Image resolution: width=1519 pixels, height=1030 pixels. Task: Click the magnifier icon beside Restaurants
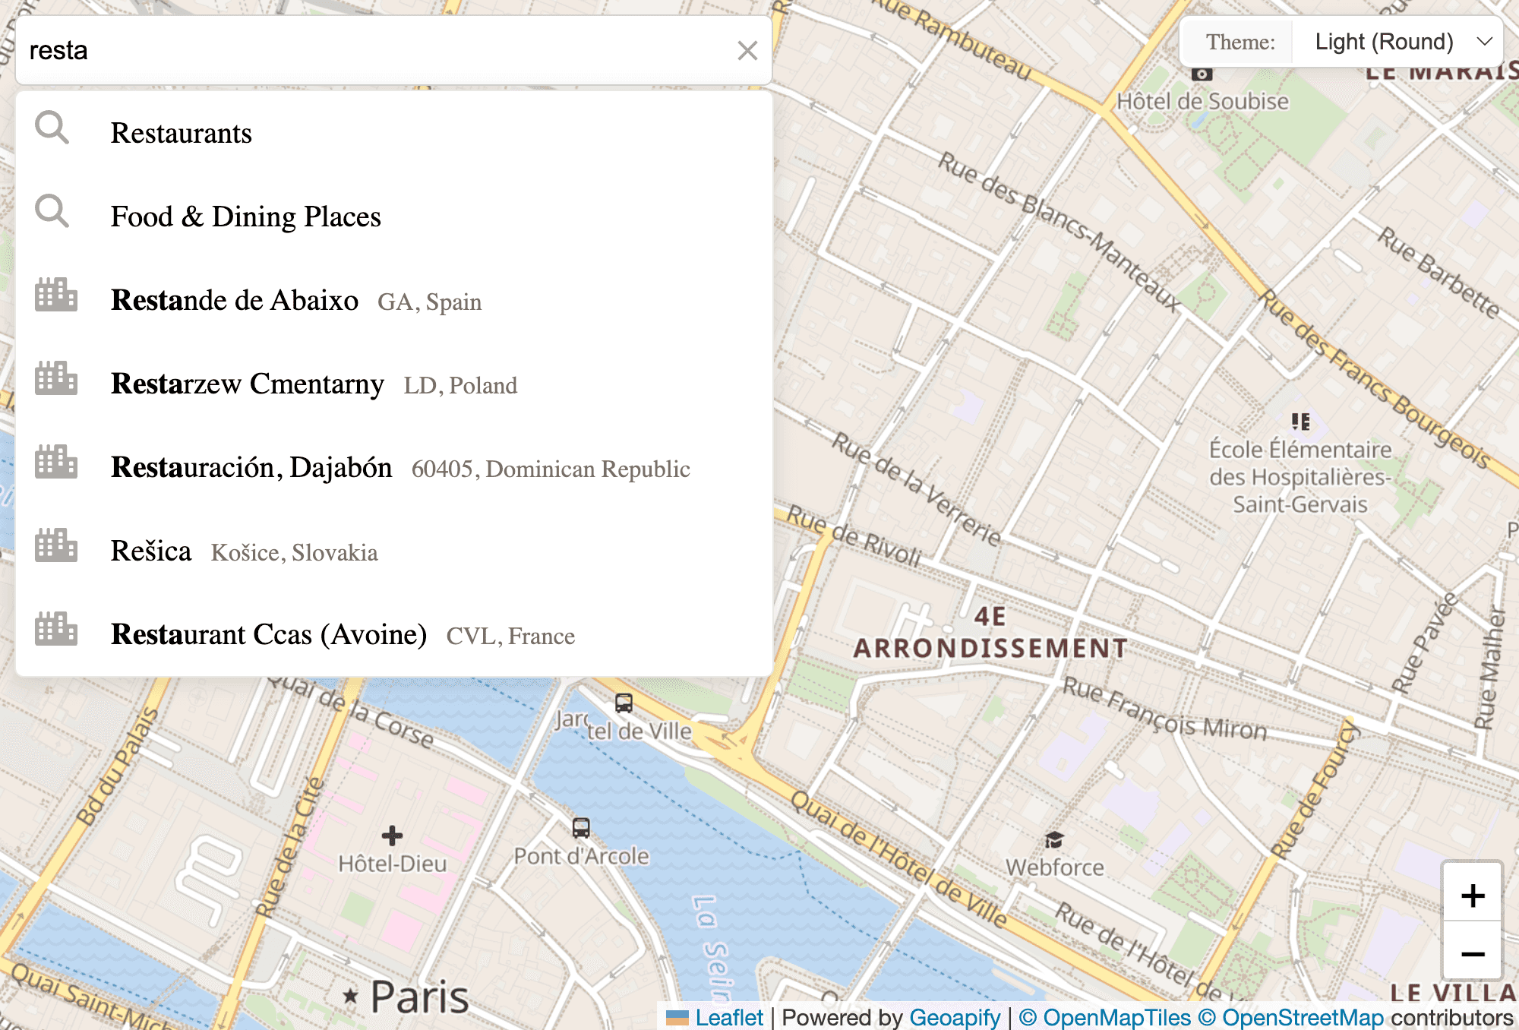click(x=52, y=128)
